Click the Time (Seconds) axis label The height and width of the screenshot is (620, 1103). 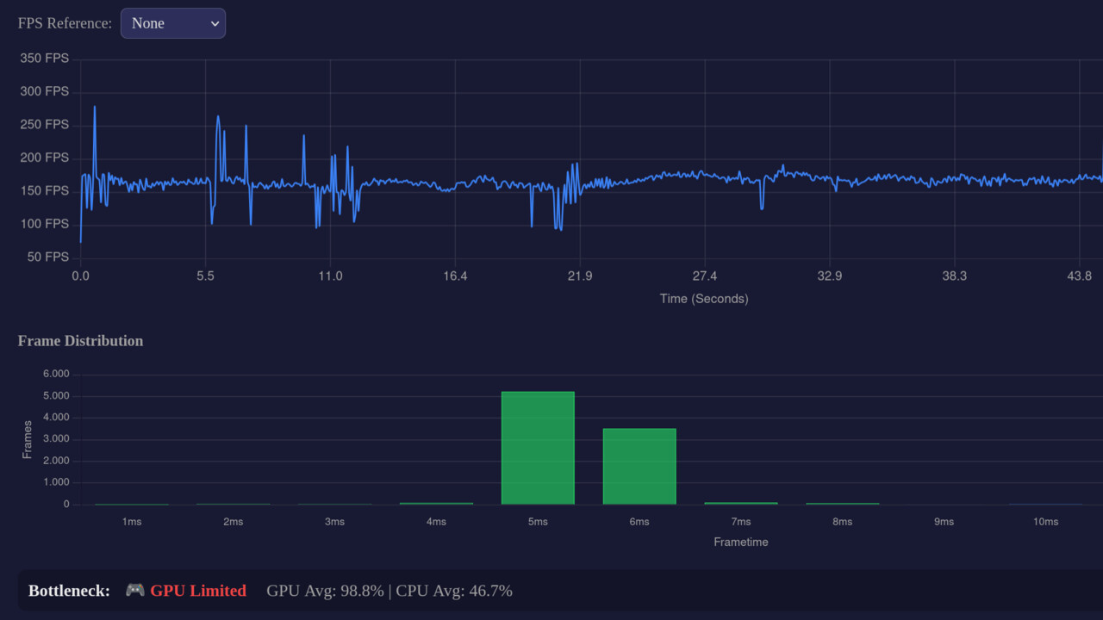tap(703, 298)
